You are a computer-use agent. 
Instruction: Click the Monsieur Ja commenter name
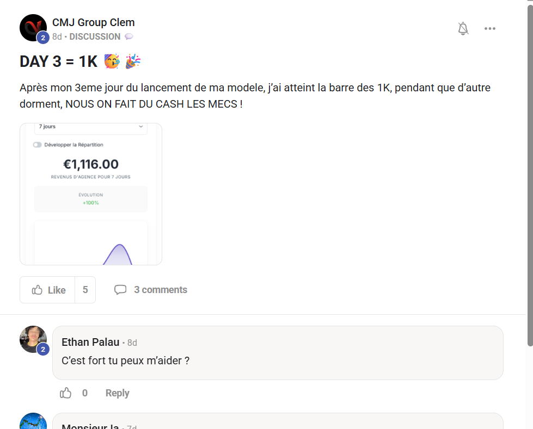pyautogui.click(x=90, y=425)
